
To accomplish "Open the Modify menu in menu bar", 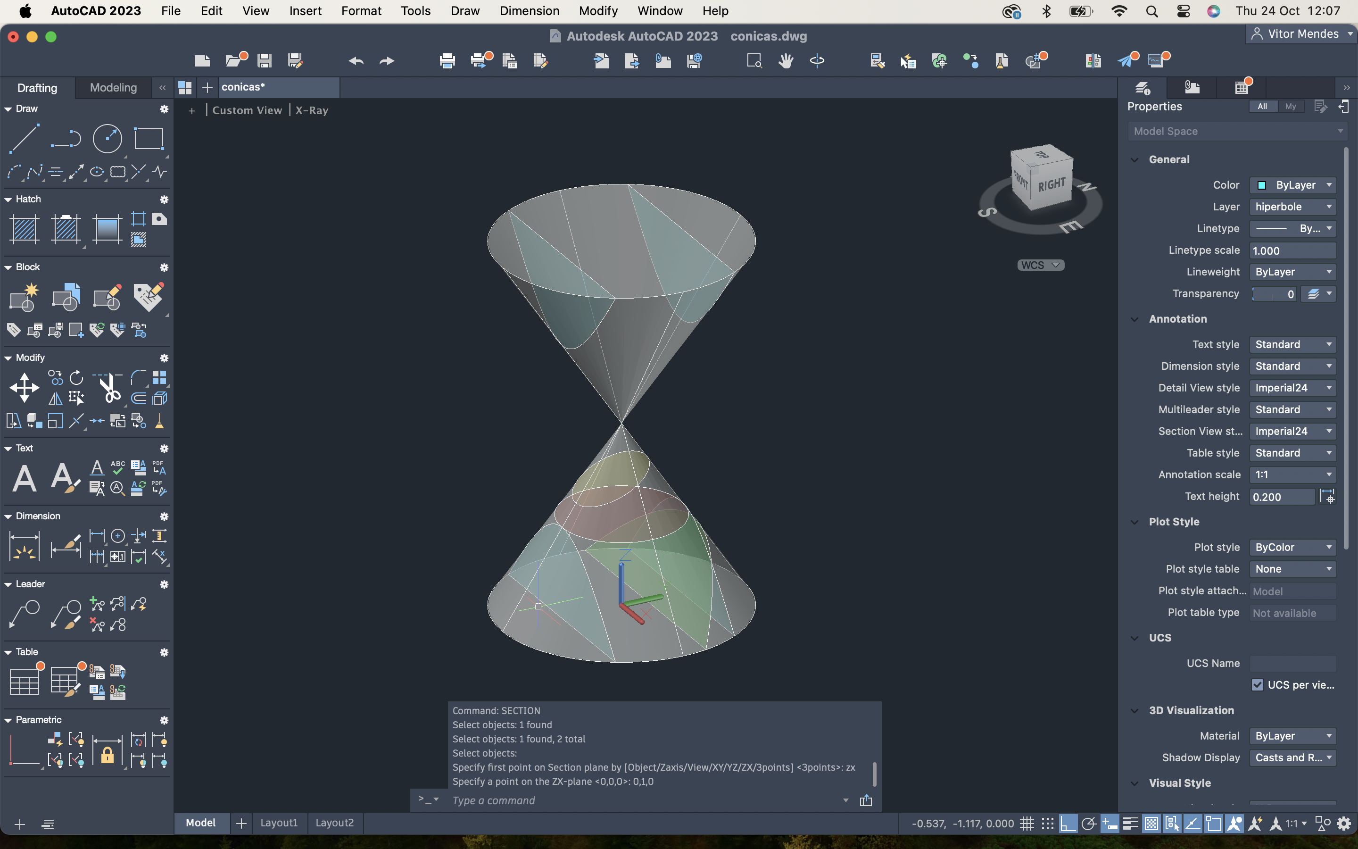I will [x=598, y=11].
